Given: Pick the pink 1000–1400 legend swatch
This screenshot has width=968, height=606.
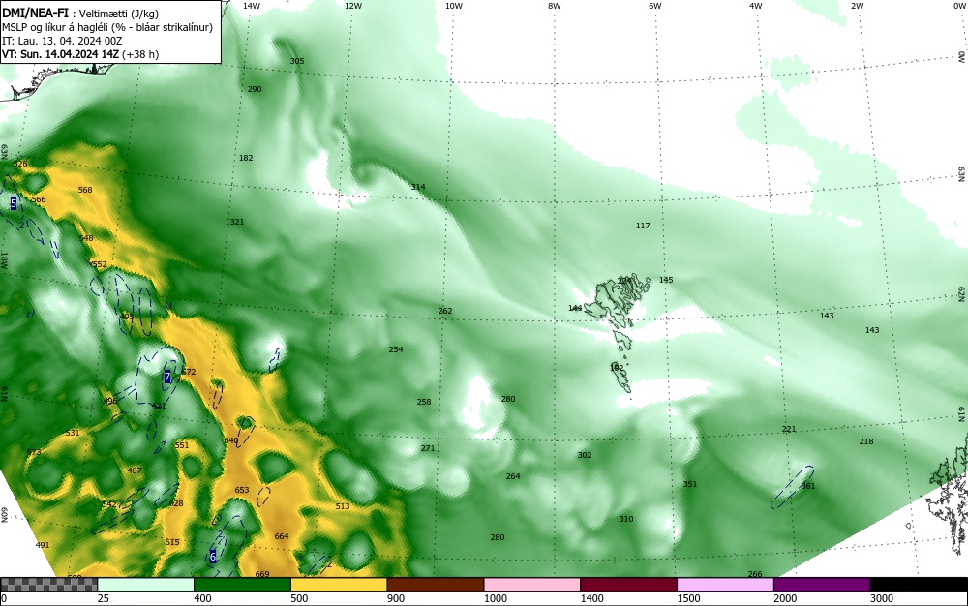Looking at the screenshot, I should point(532,585).
